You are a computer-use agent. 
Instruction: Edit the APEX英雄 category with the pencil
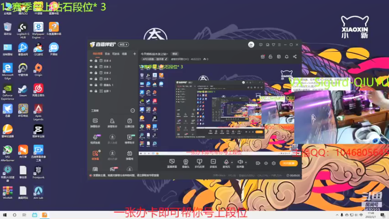click(x=166, y=59)
